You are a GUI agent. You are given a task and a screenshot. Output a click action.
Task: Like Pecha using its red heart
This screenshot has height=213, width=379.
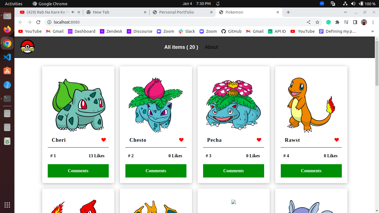[259, 140]
